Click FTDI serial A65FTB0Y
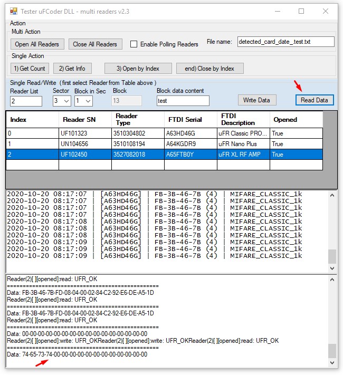 pyautogui.click(x=190, y=155)
